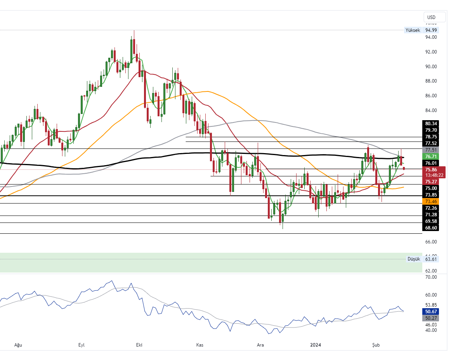Open the USD currency selector

coord(431,17)
